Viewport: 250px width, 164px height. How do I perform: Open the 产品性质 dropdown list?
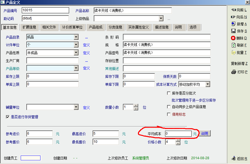(x=76, y=53)
